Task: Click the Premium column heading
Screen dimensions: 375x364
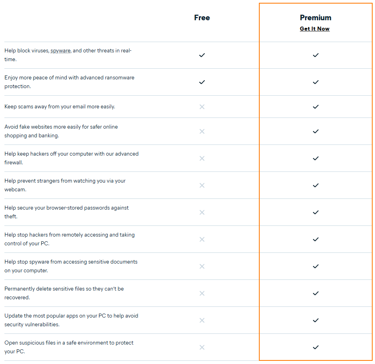Action: pyautogui.click(x=315, y=17)
